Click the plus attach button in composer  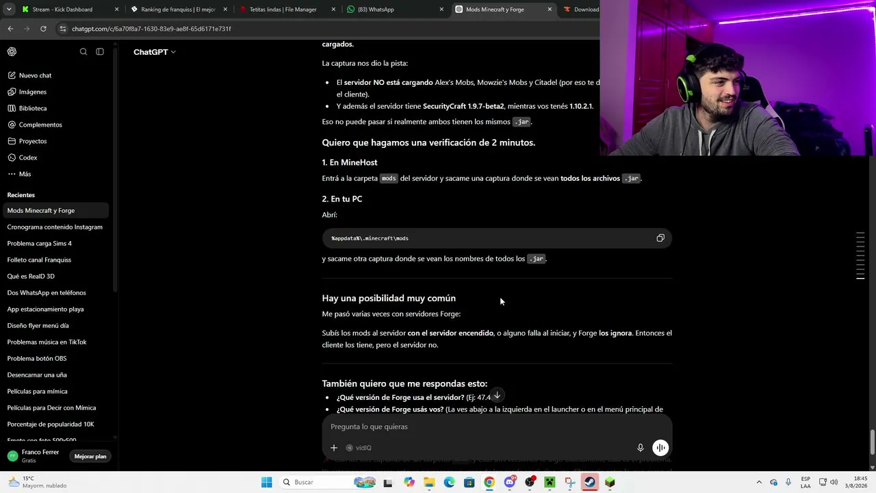pos(334,448)
